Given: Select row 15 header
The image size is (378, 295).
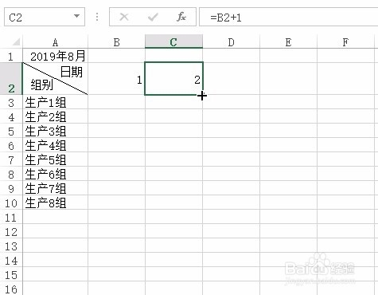Looking at the screenshot, I should 11,274.
